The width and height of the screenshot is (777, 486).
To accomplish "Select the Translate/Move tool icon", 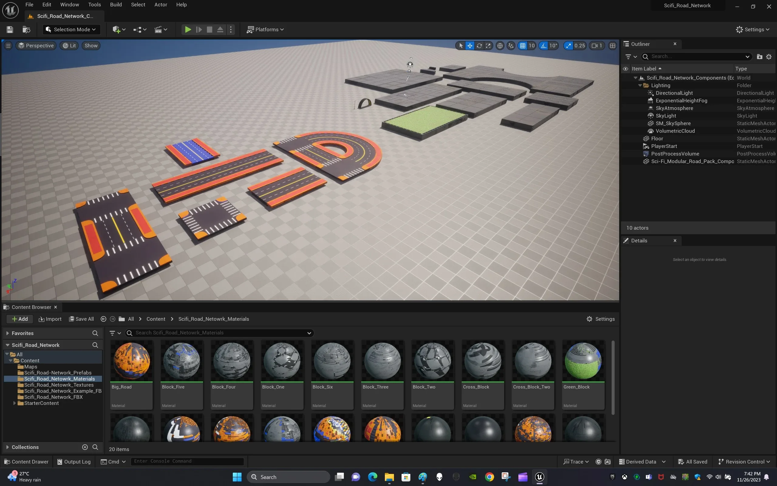I will coord(469,45).
